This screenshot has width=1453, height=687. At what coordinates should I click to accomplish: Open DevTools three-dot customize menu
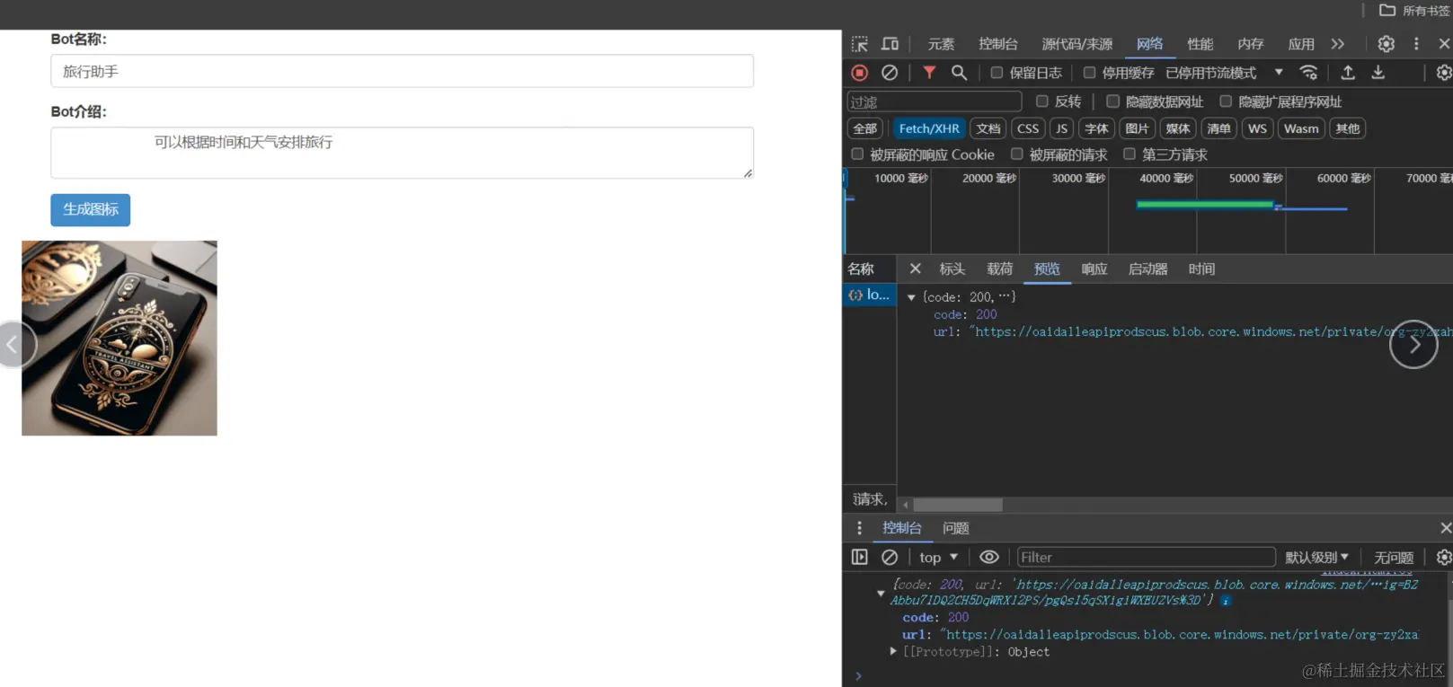pos(1416,44)
